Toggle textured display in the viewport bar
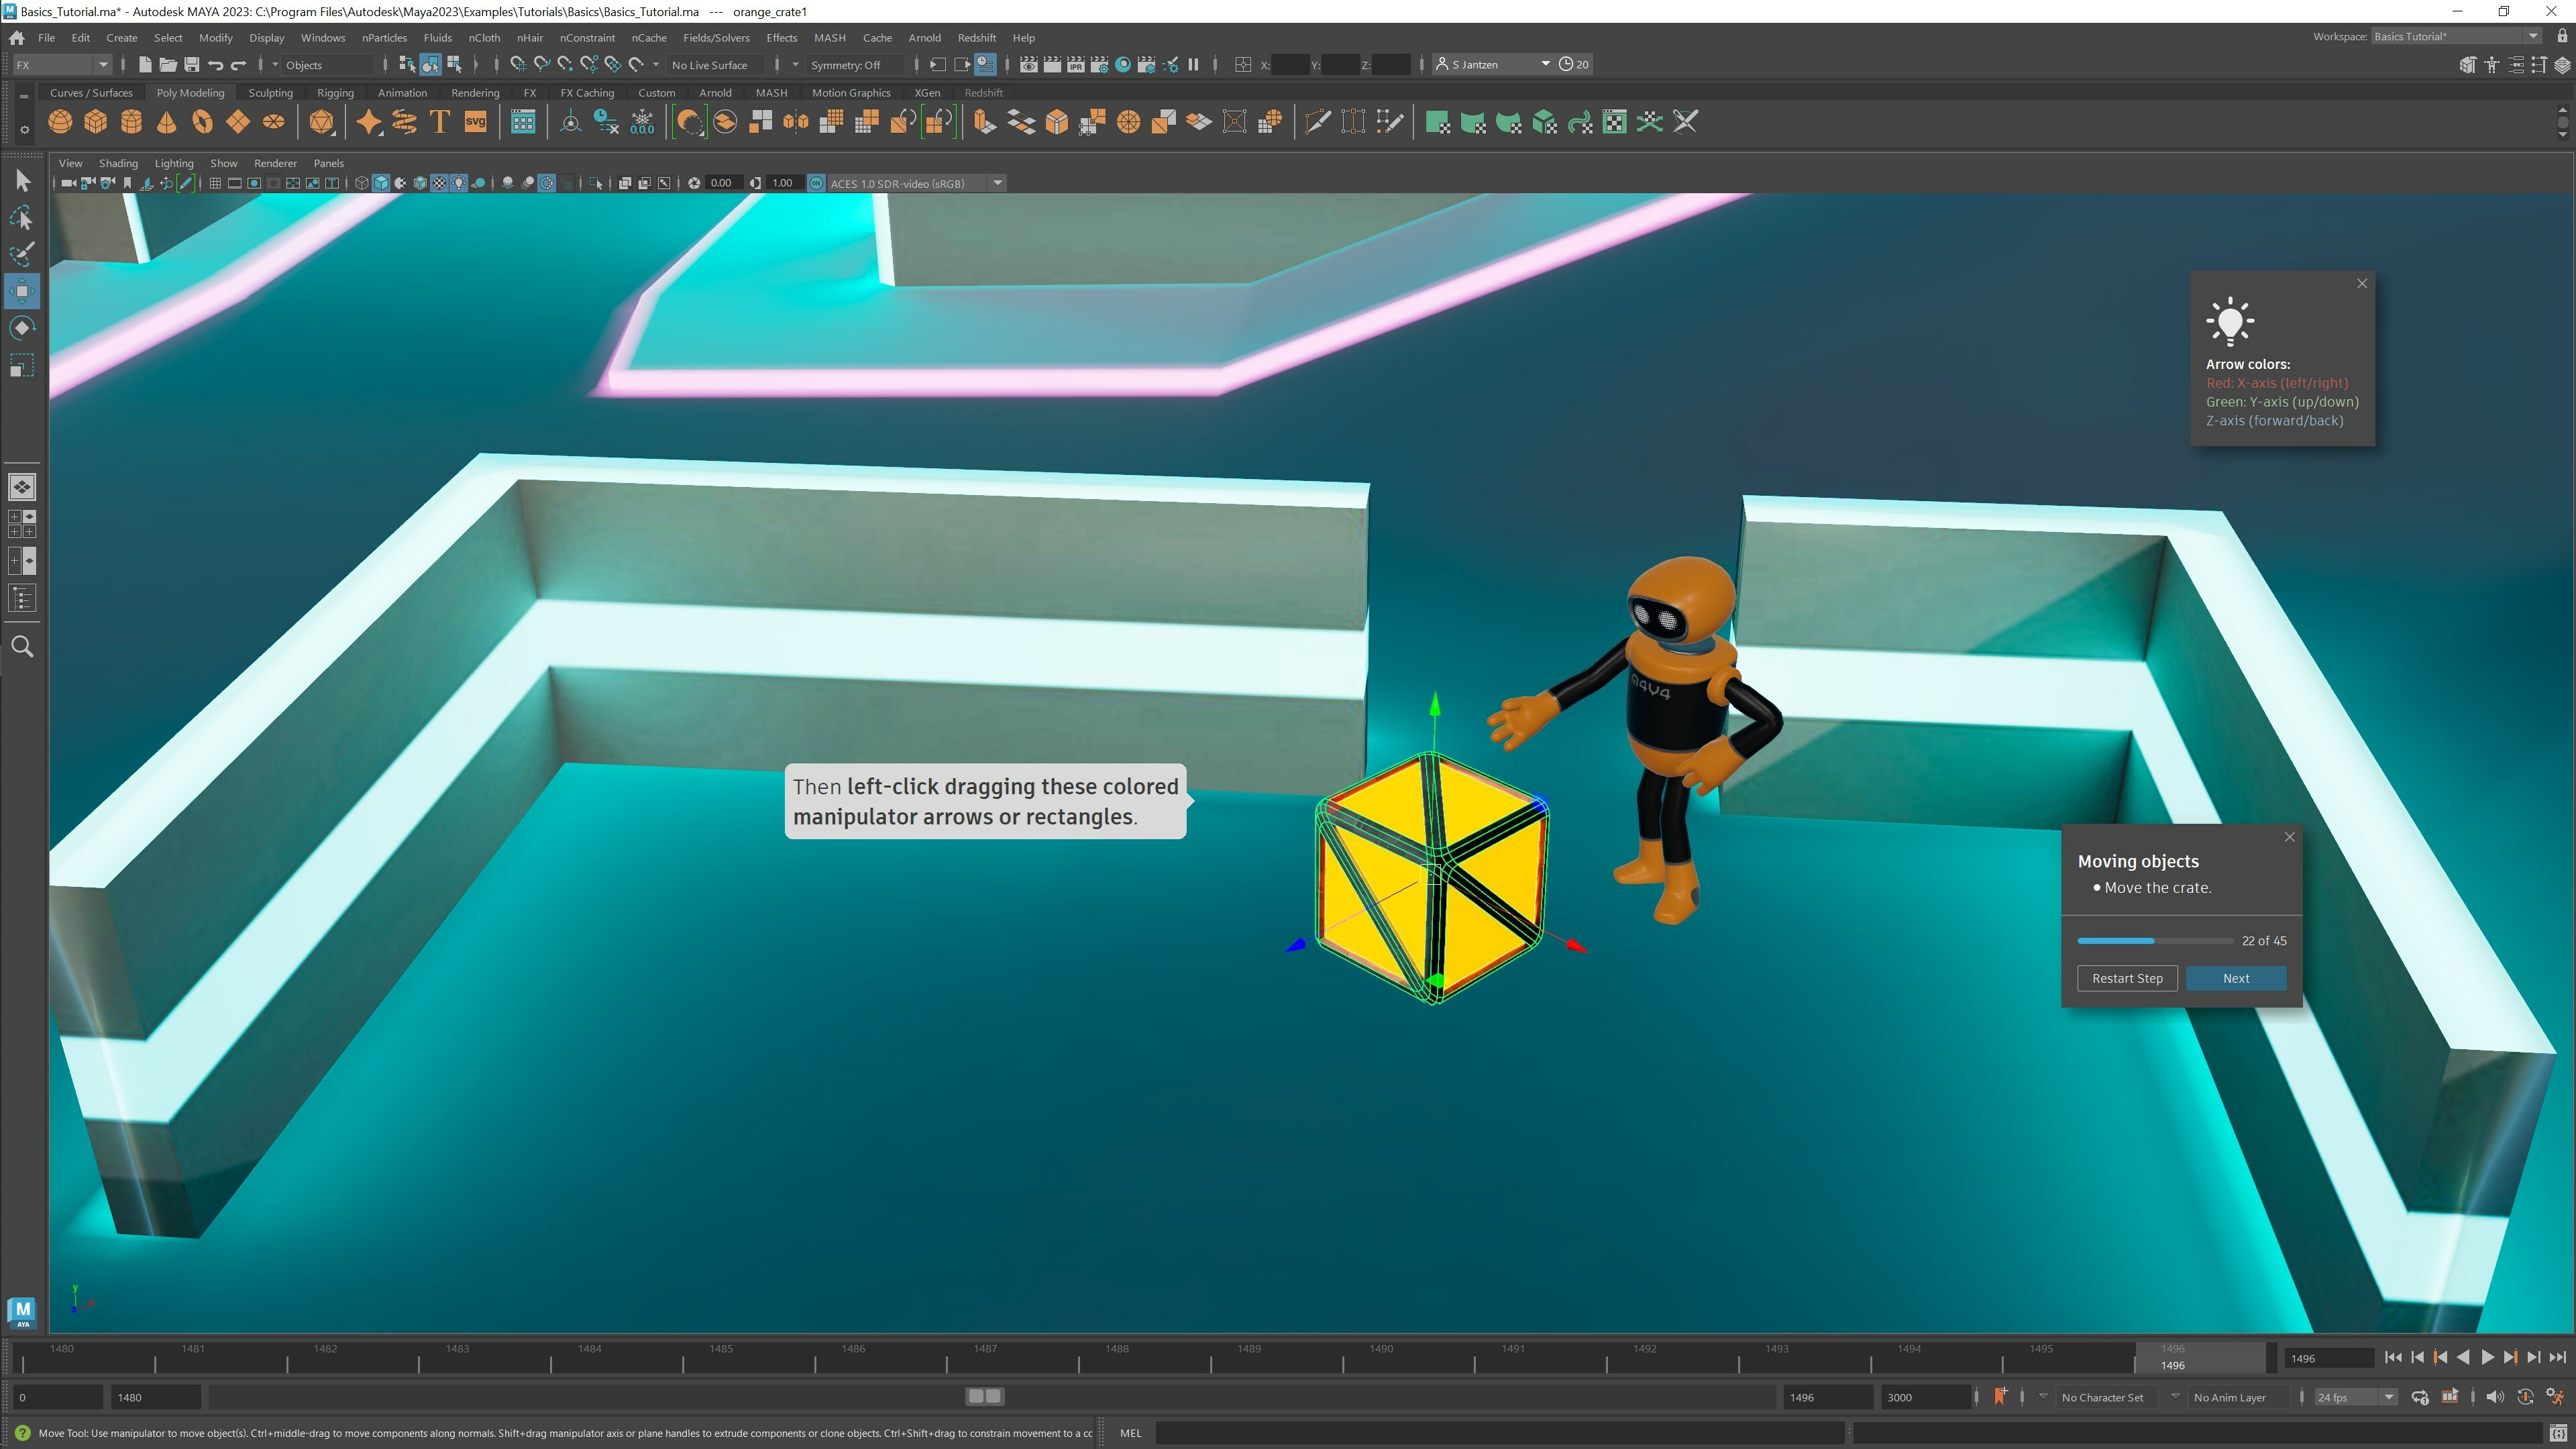The height and width of the screenshot is (1449, 2576). coord(440,183)
